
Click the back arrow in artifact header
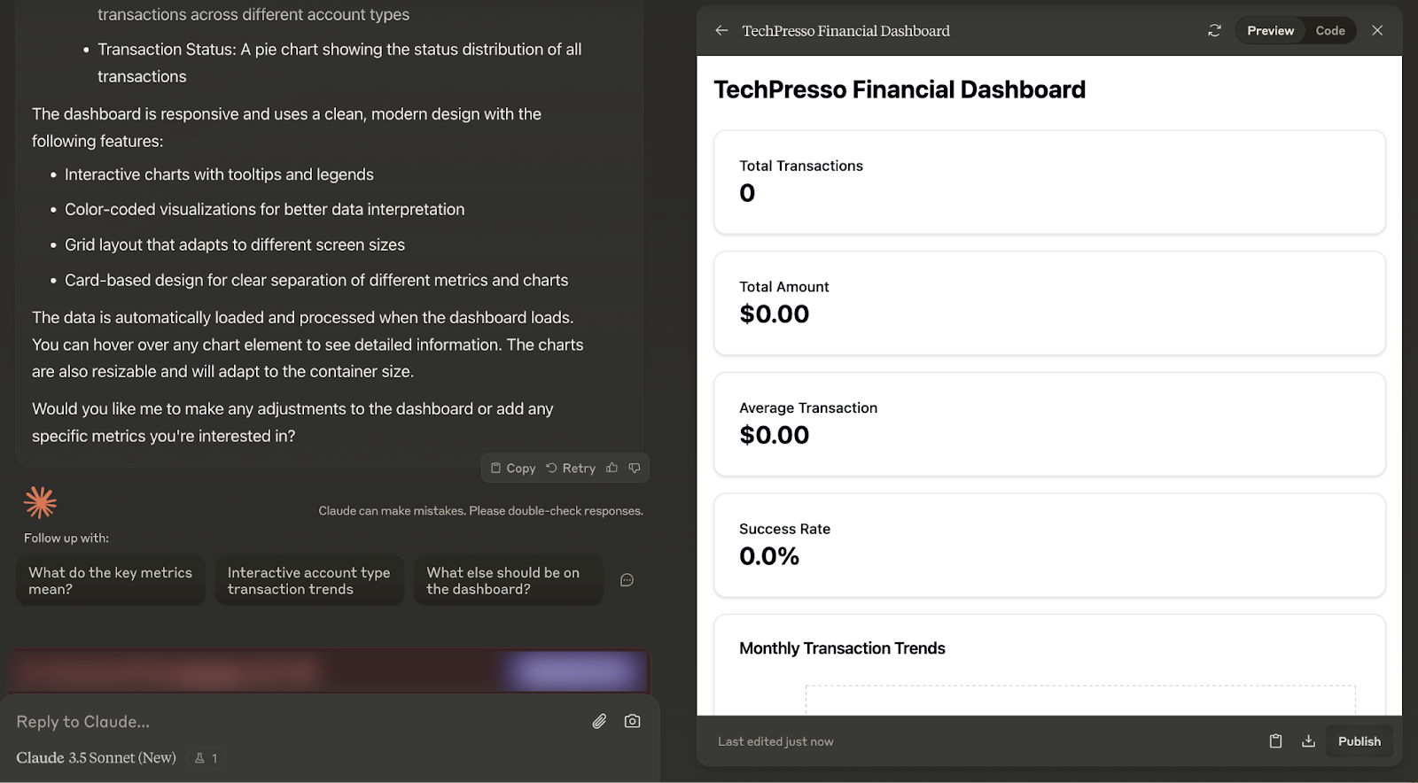point(721,31)
